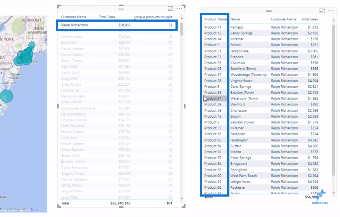
Task: Click $35,340,145 total sales value
Action: pyautogui.click(x=120, y=203)
